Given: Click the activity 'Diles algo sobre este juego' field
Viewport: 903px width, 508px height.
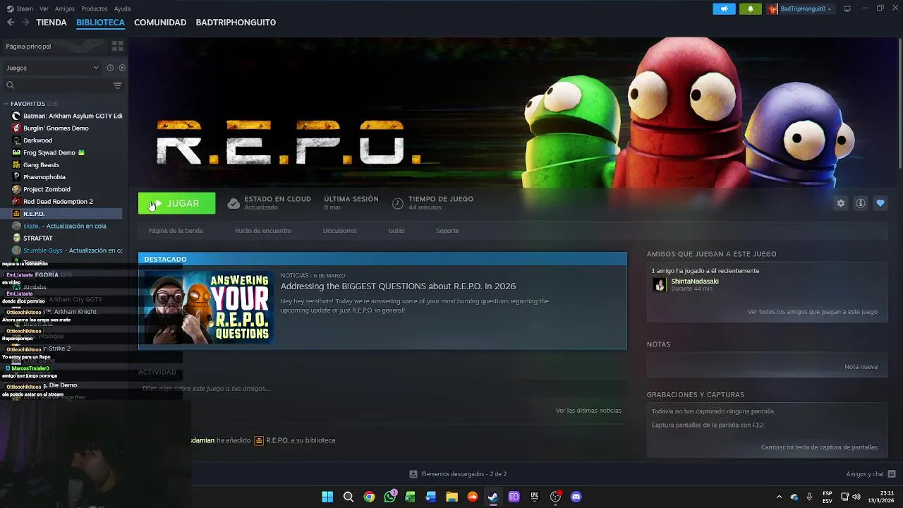Looking at the screenshot, I should 382,389.
